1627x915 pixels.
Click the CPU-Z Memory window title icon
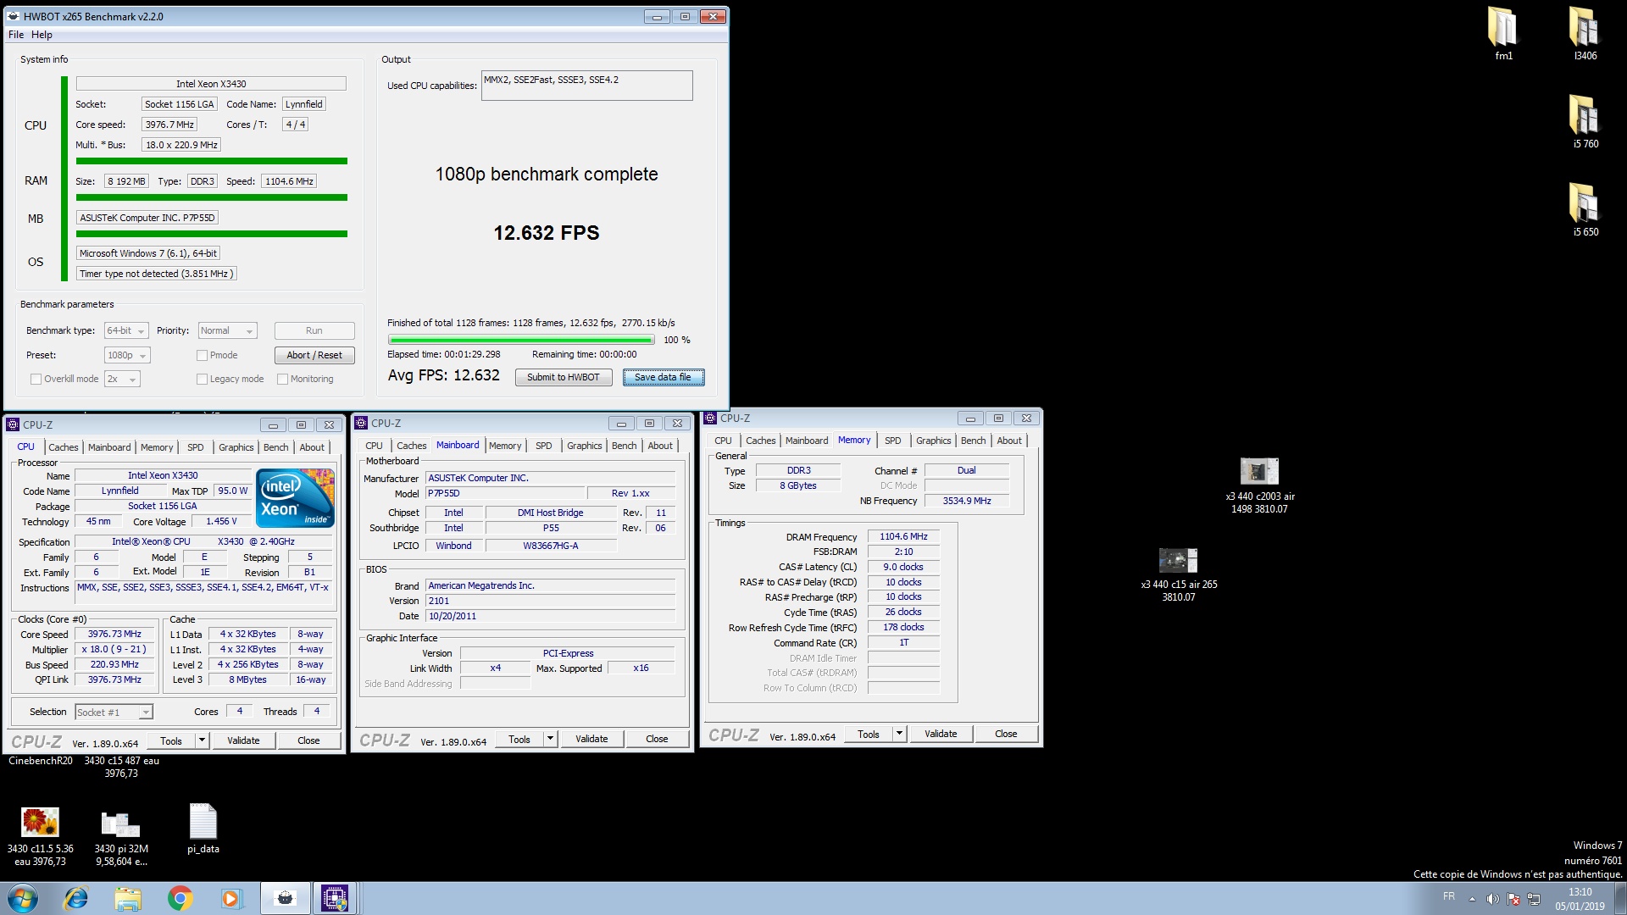click(x=711, y=418)
